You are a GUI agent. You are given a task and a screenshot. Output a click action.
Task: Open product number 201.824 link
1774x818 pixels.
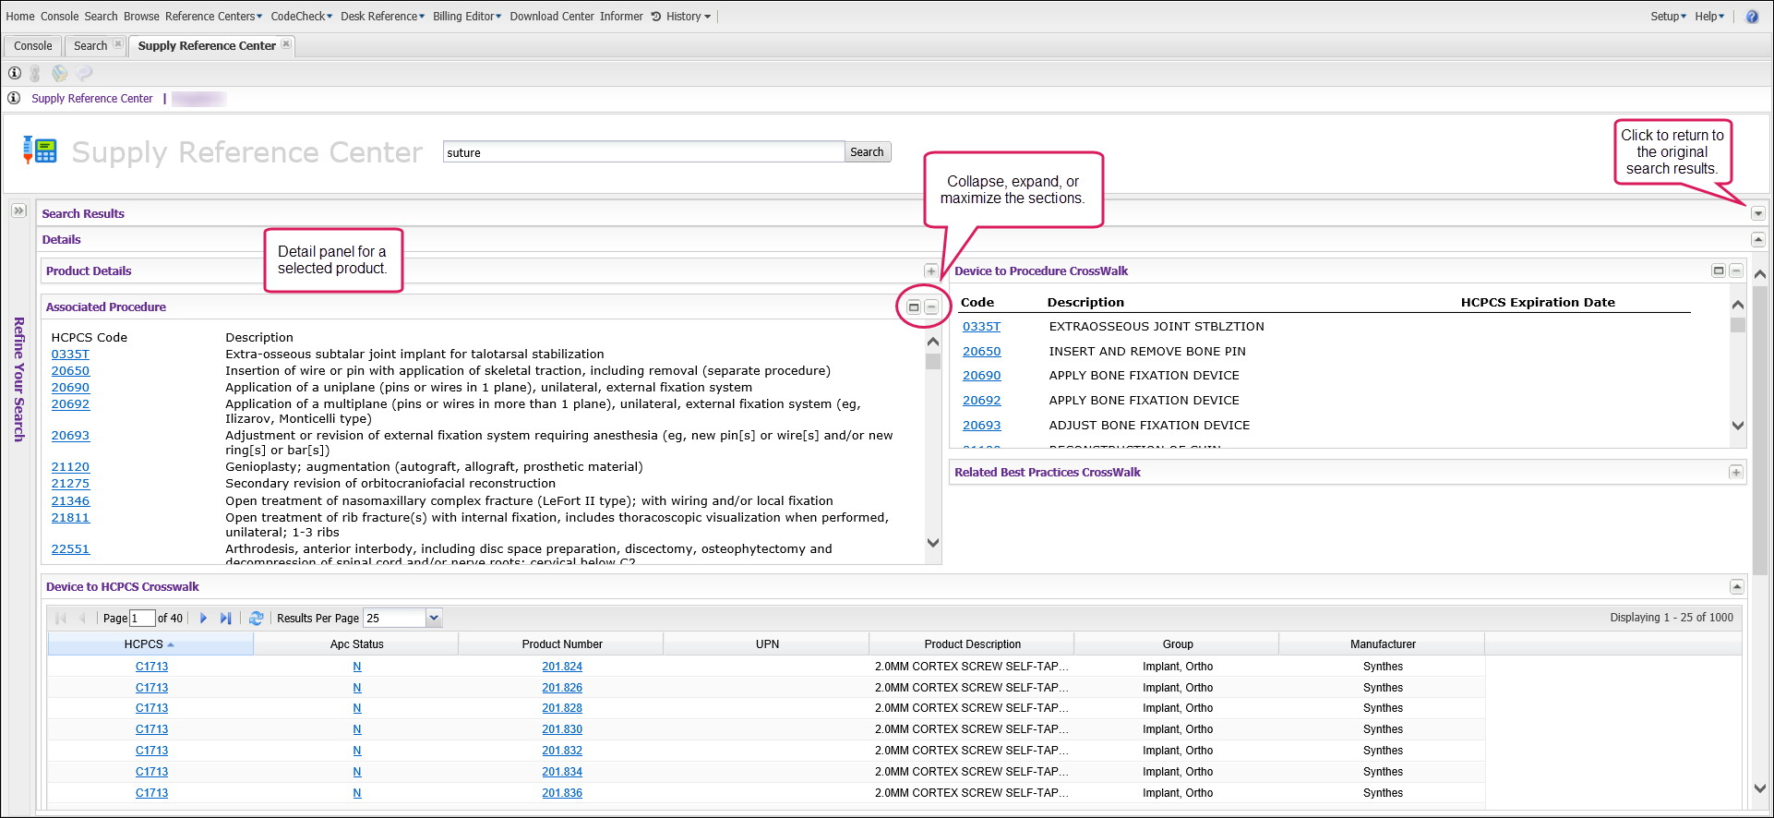[x=562, y=667]
